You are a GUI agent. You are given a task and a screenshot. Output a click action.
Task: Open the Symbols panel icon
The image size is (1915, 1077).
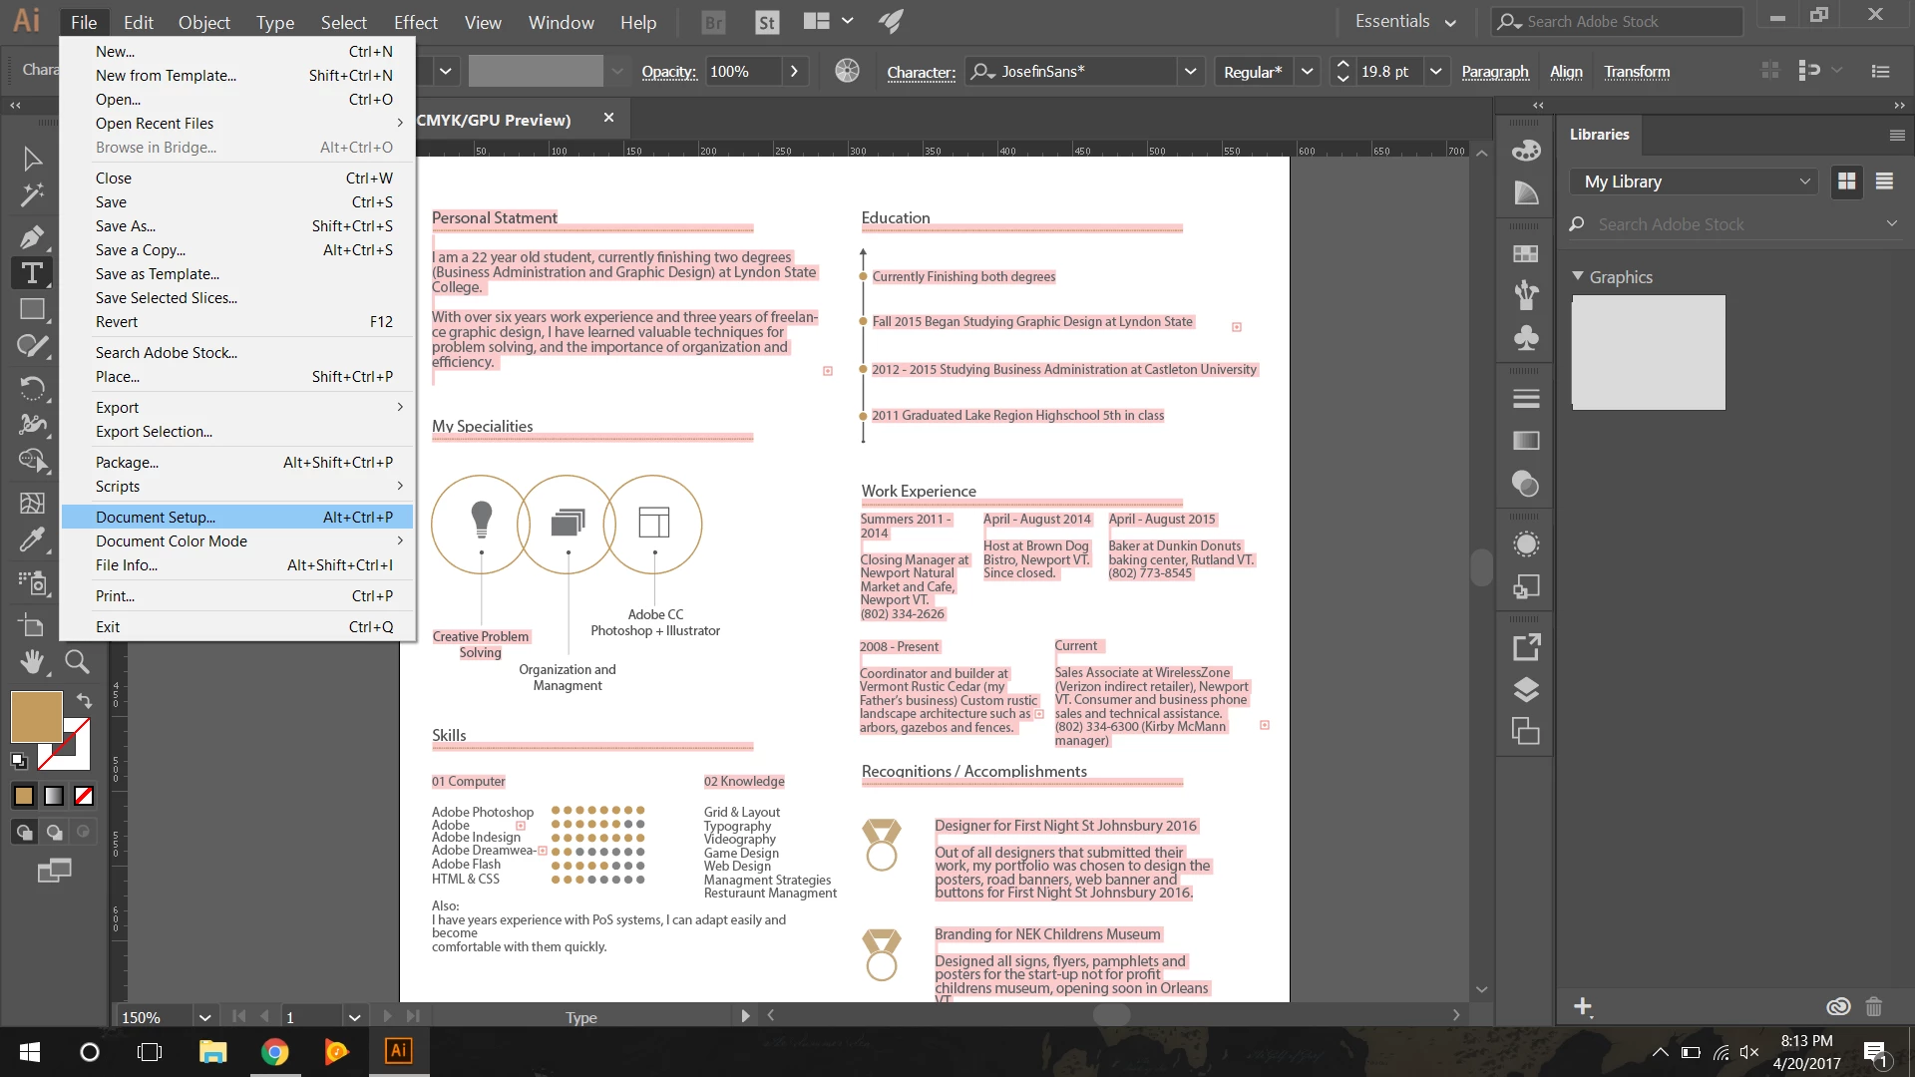(x=1526, y=338)
